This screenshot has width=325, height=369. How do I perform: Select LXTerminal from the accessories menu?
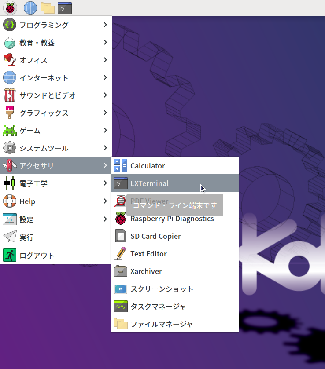(149, 183)
